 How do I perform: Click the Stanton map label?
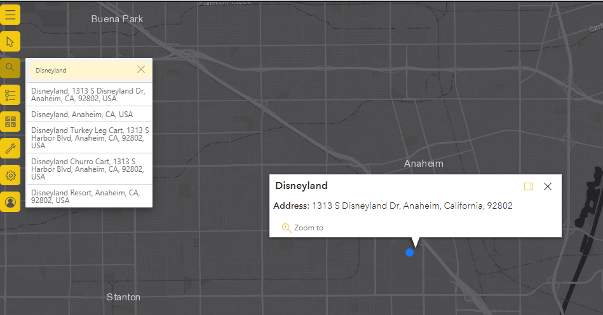point(123,297)
